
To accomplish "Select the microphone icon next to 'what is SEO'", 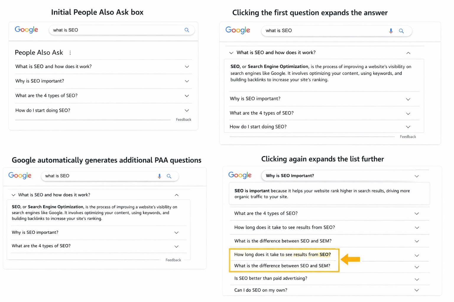I will (x=159, y=176).
